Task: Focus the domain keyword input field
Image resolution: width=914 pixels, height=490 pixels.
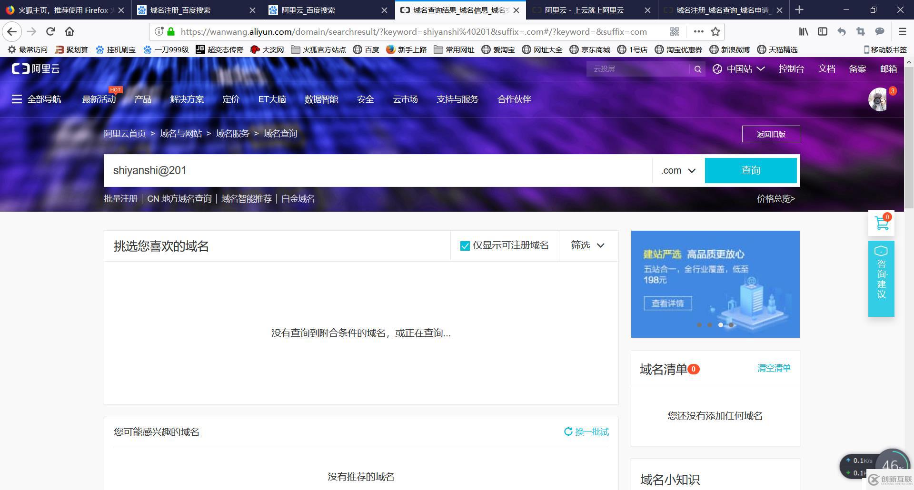Action: [x=378, y=170]
